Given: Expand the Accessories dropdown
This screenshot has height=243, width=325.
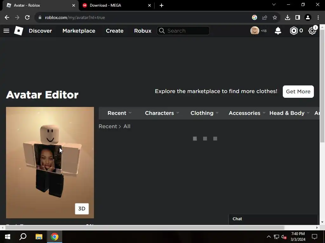Looking at the screenshot, I should click(247, 113).
